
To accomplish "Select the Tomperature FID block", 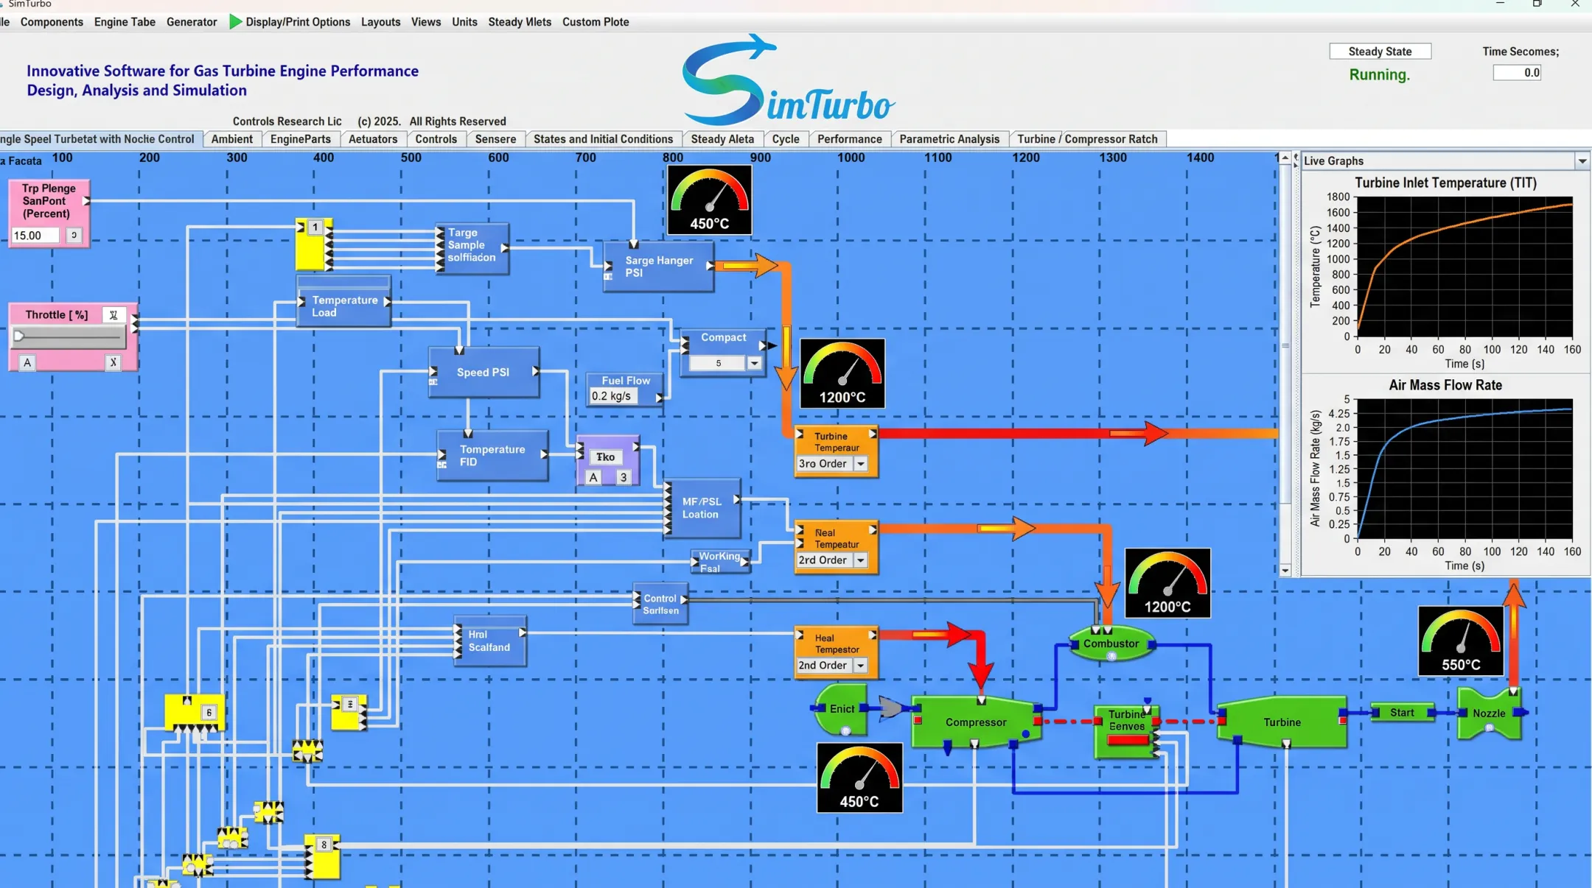I will coord(492,456).
